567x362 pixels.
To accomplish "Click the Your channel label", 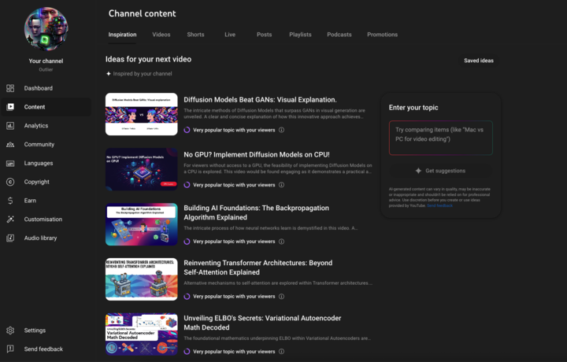I will click(x=46, y=61).
